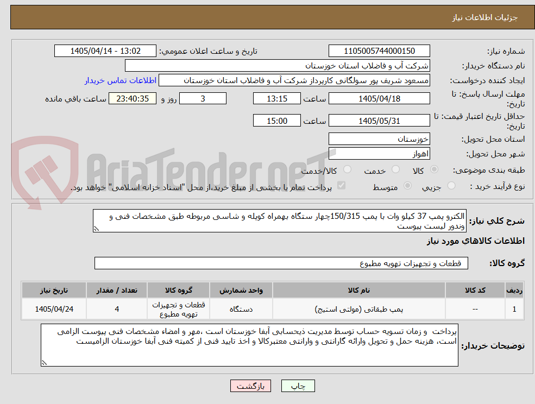535x404 pixels.
Task: Click the buyer notes textarea resize handle
Action: point(44,363)
